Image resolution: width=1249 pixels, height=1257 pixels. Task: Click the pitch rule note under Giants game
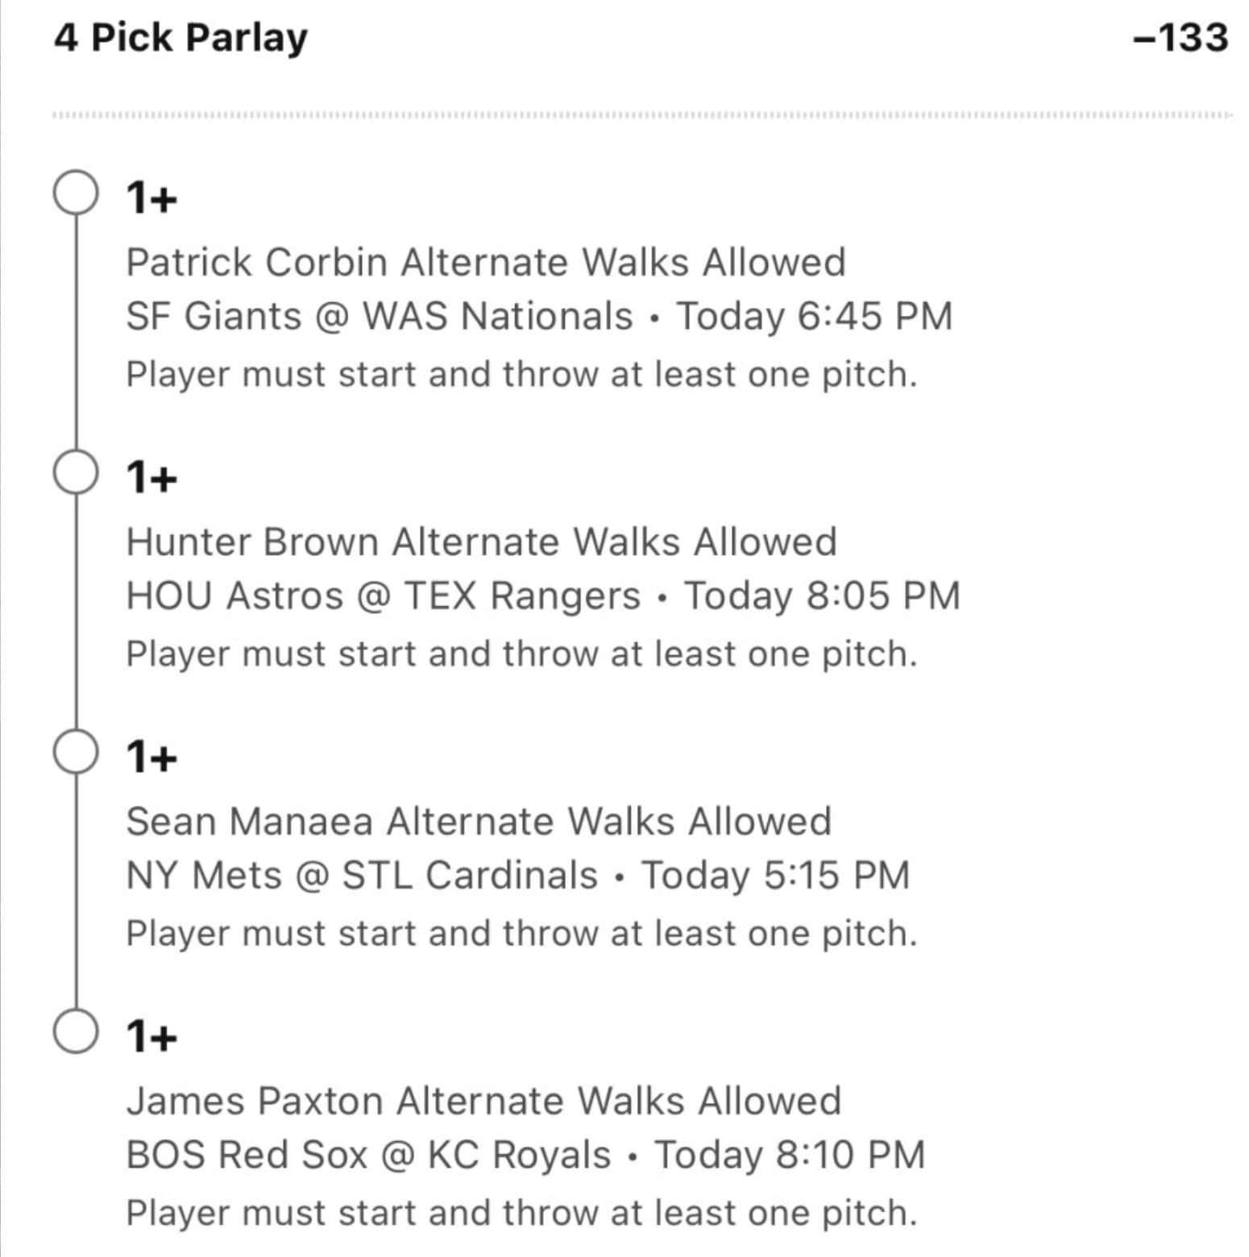[521, 375]
